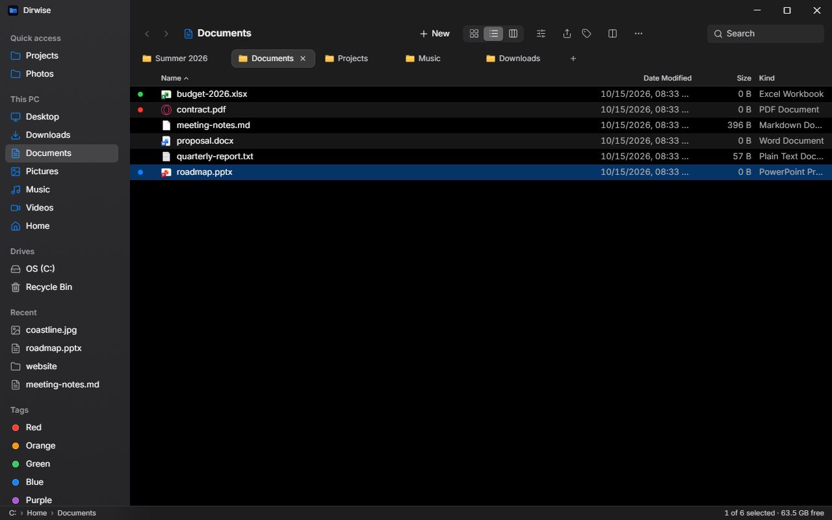
Task: Switch to the Summer 2026 tab
Action: 181,58
